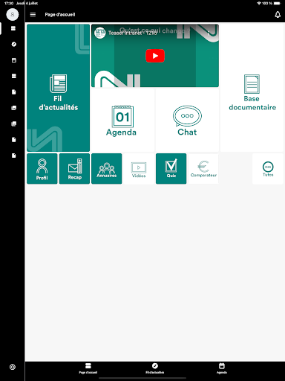Play the Teaser Intranet YouTube video
The width and height of the screenshot is (285, 381).
coord(155,56)
